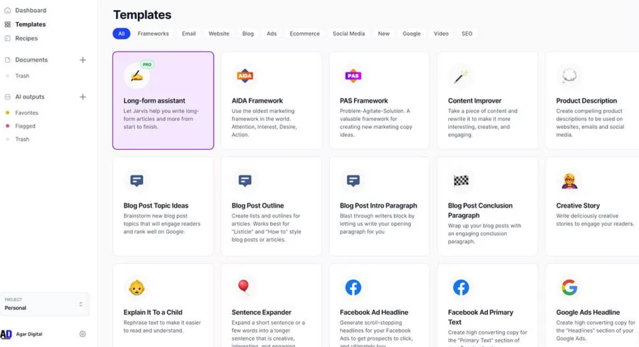Click the Google Ads Headline logo icon
The width and height of the screenshot is (639, 347).
(x=569, y=287)
